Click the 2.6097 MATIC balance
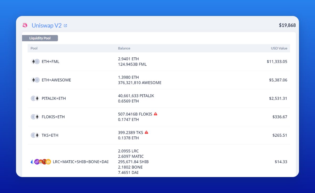The image size is (315, 193). [x=131, y=156]
